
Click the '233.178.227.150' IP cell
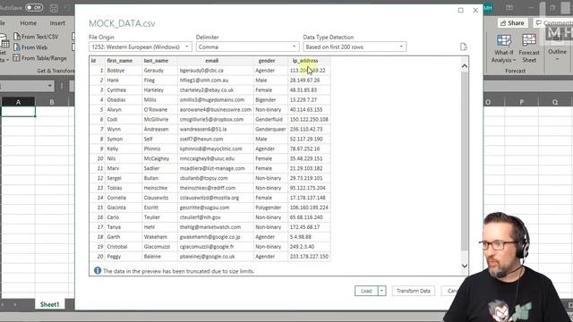(309, 257)
